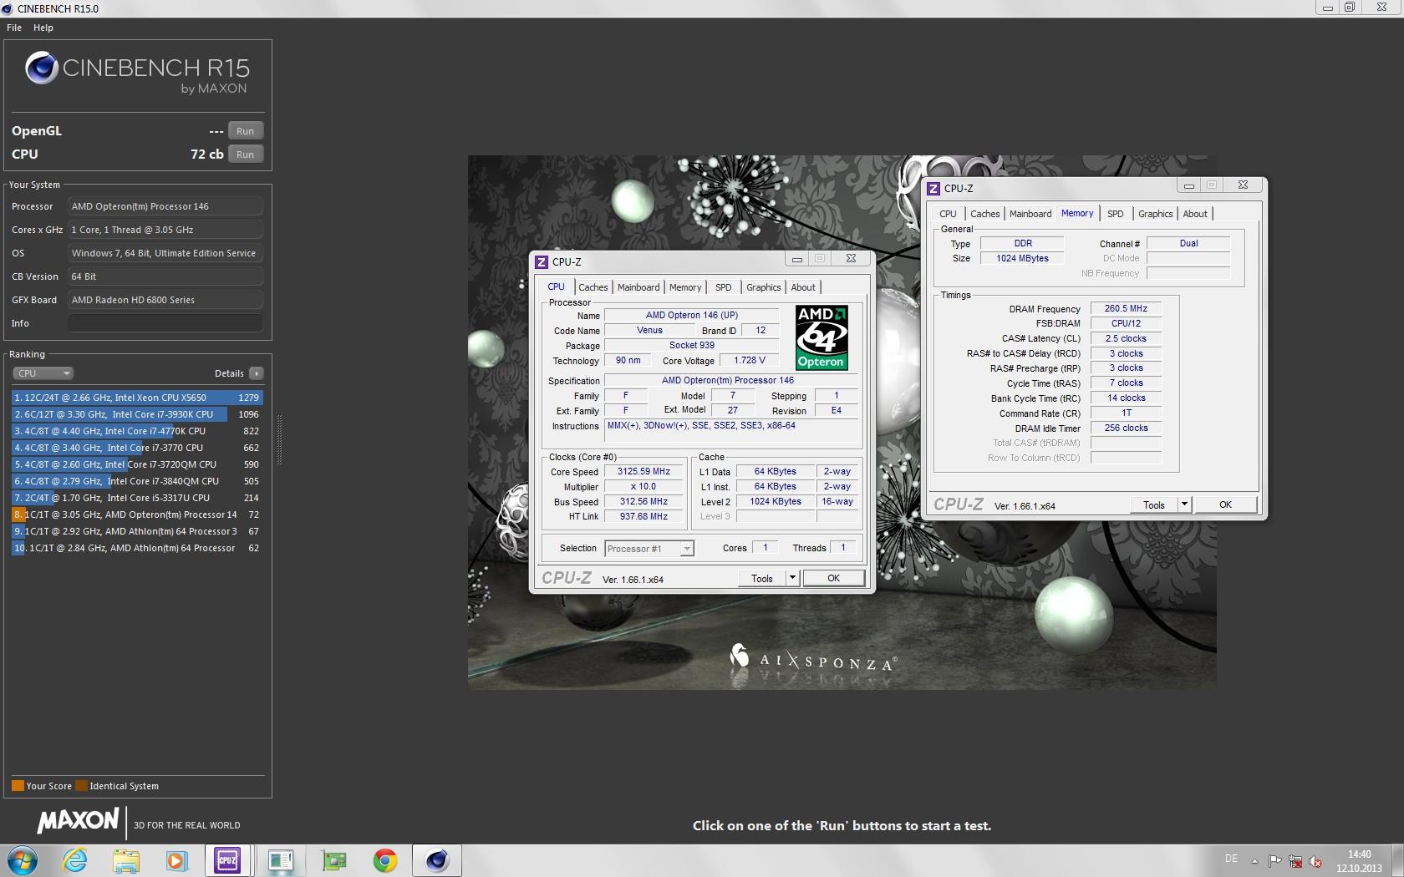Click CPU-Z icon in CPU window title
Viewport: 1404px width, 877px height.
coord(542,261)
